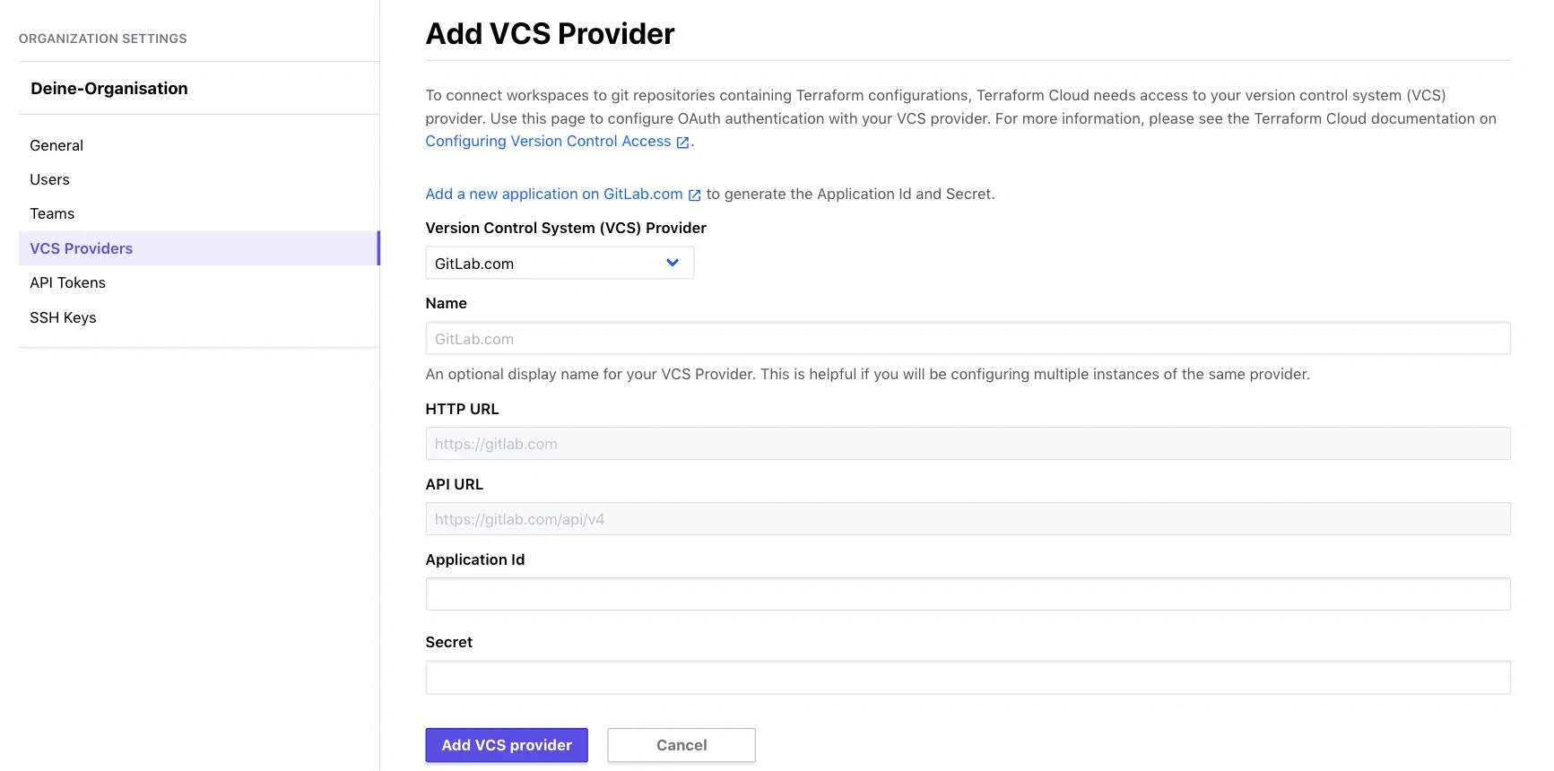Click the Secret input field
Screen dimensions: 1554x771
(x=968, y=677)
